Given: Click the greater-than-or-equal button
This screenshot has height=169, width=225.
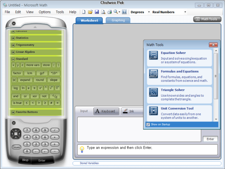Looking at the screenshot, I should click(x=45, y=103).
